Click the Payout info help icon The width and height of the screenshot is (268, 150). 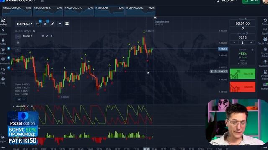pyautogui.click(x=253, y=50)
